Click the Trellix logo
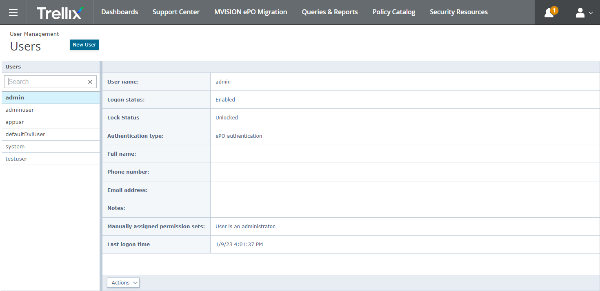 [x=60, y=12]
